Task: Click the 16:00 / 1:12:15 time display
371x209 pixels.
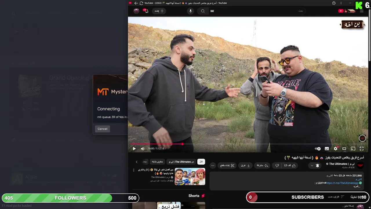Action: tap(156, 149)
